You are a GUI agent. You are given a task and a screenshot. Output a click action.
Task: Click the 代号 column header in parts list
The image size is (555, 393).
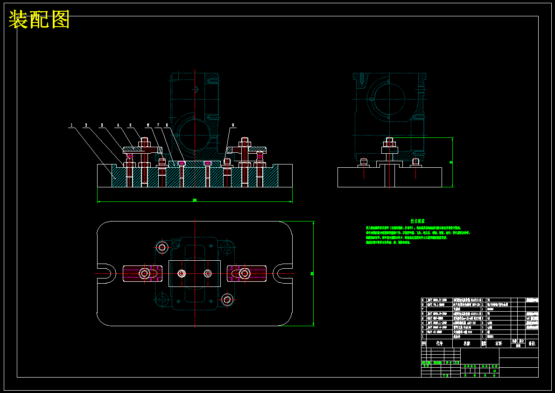tap(439, 343)
